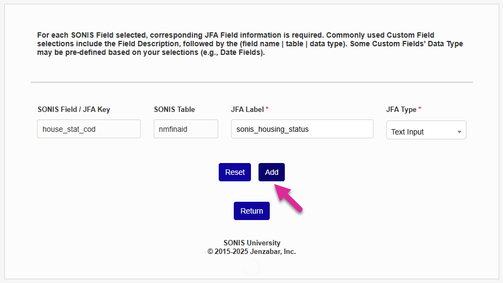Click the SONIS University footer text
This screenshot has height=283, width=503.
pos(251,243)
